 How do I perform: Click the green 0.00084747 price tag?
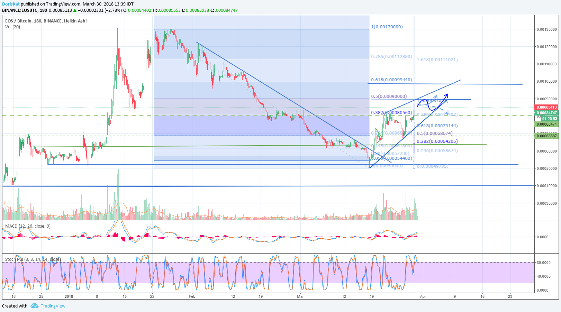[547, 113]
